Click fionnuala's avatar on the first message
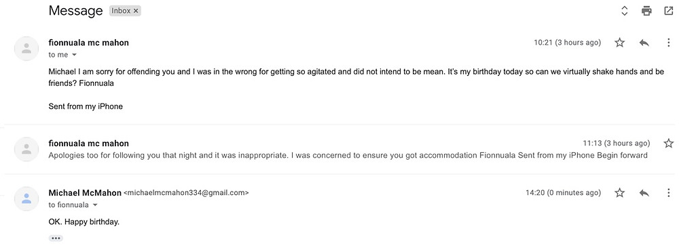679x245 pixels. [x=26, y=48]
